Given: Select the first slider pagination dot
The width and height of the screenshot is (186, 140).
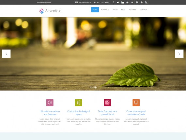Looking at the screenshot, I should [x=91, y=87].
